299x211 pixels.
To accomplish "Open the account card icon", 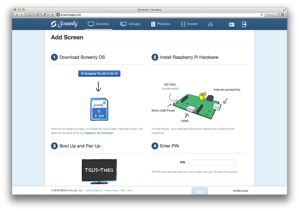I will point(231,24).
